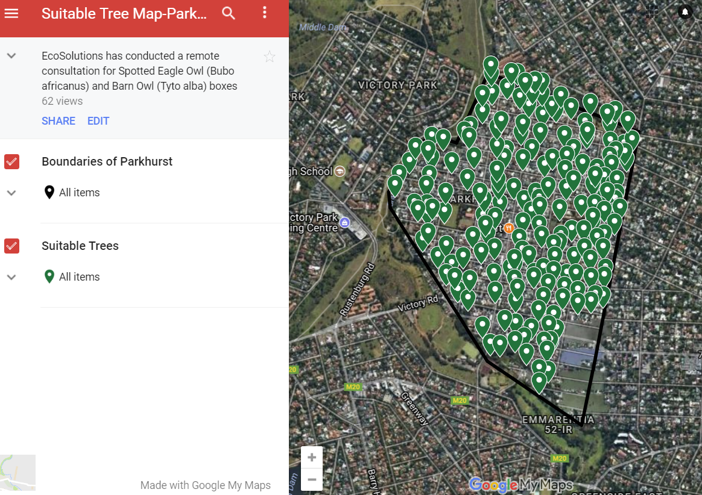Viewport: 702px width, 495px height.
Task: Click the SHARE link
Action: 58,121
